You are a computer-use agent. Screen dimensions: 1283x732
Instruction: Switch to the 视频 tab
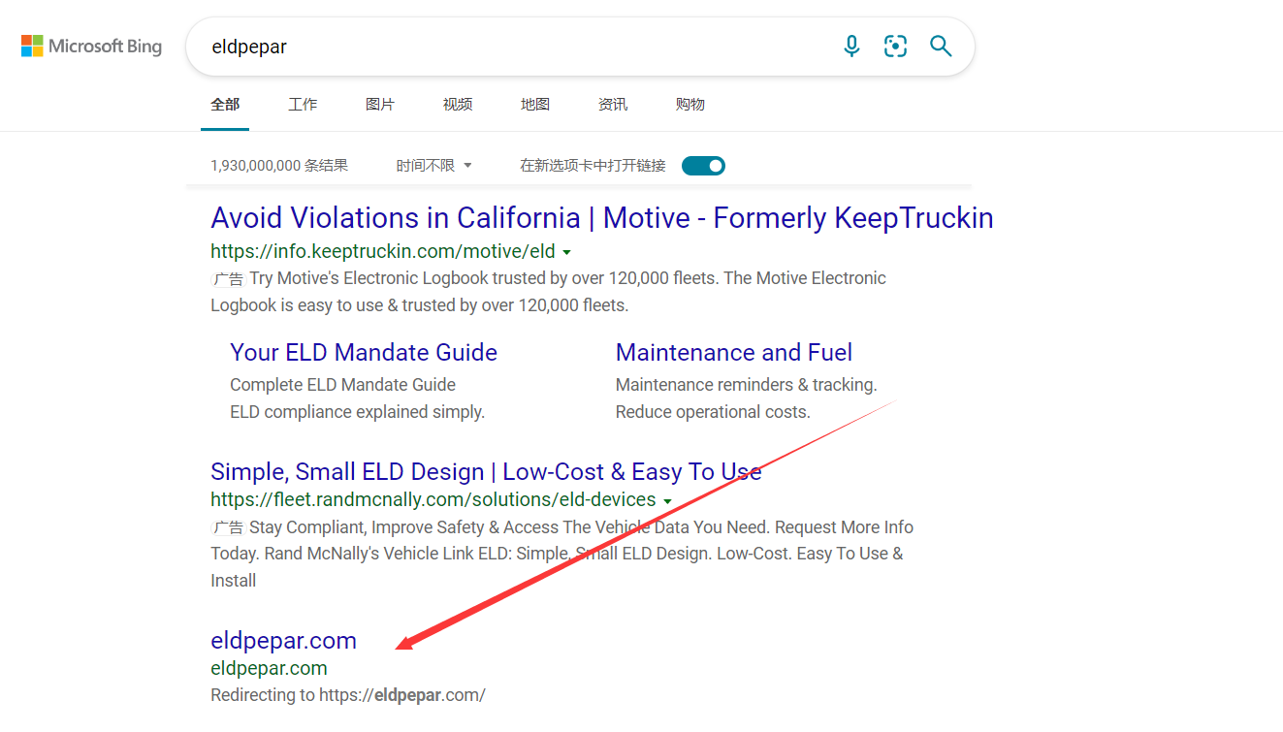458,104
